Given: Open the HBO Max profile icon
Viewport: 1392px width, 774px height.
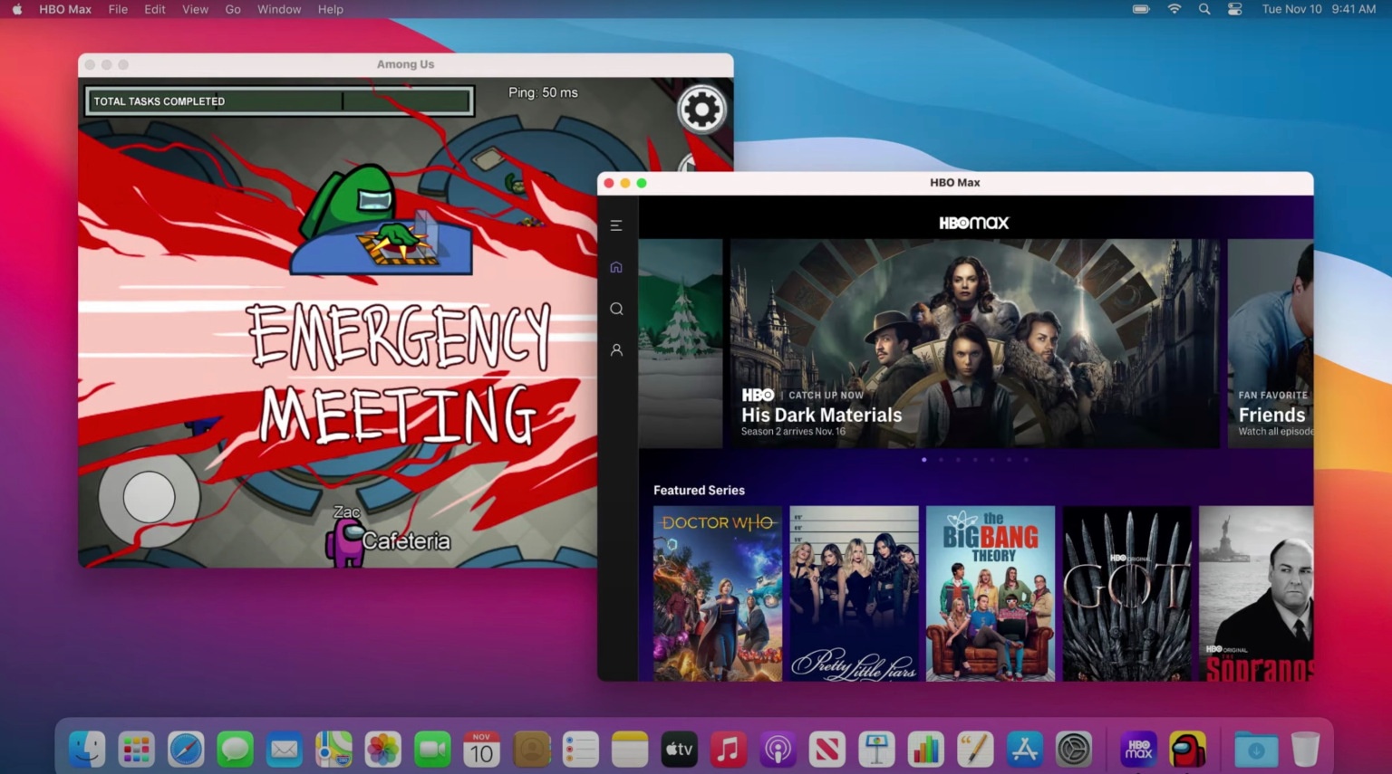Looking at the screenshot, I should [x=616, y=350].
